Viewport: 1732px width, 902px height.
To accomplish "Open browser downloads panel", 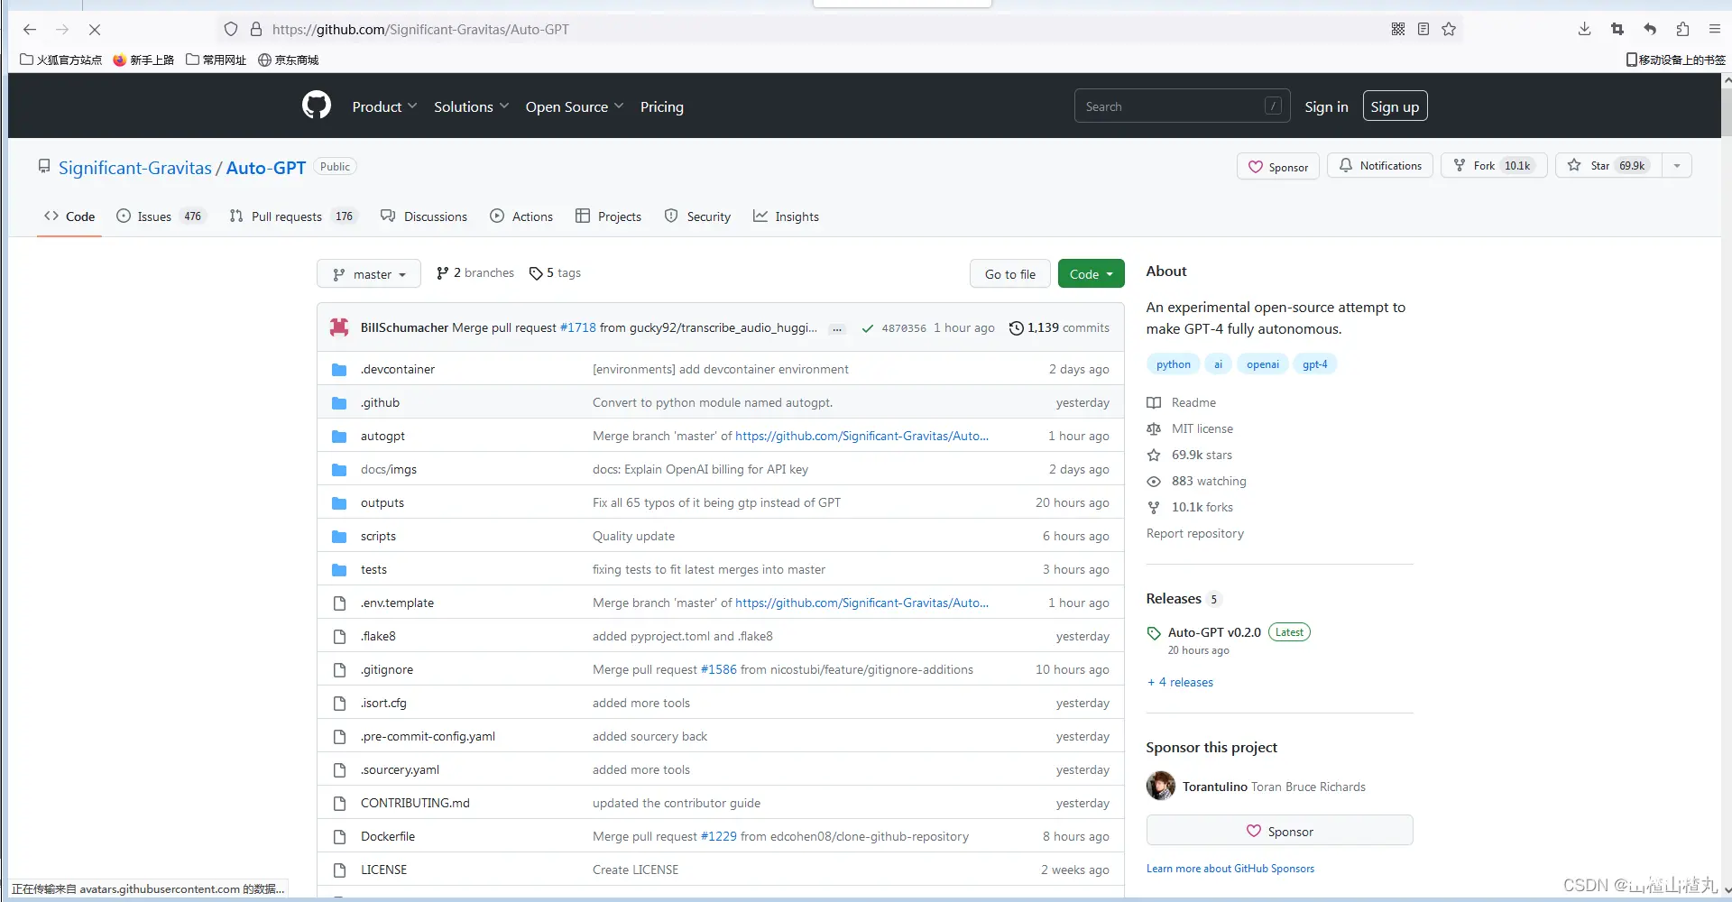I will coord(1585,29).
